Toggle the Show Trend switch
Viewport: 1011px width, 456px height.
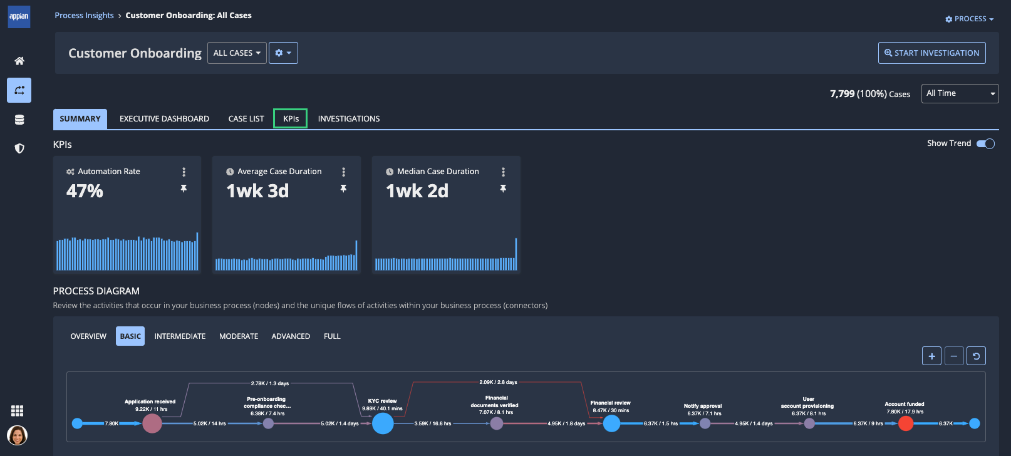[985, 143]
